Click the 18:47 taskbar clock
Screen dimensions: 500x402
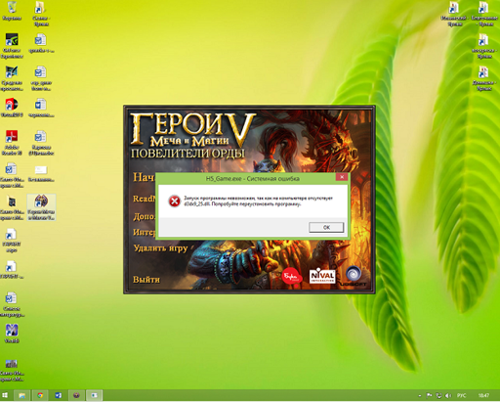click(x=483, y=395)
